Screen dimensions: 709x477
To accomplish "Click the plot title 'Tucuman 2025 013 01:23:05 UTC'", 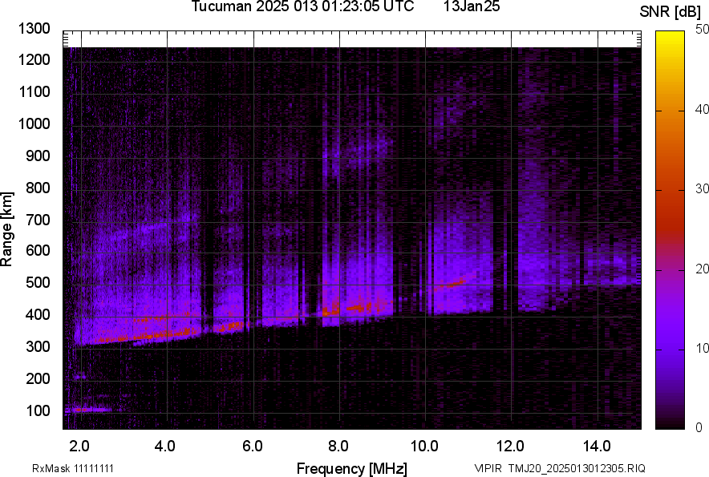I will 302,6.
